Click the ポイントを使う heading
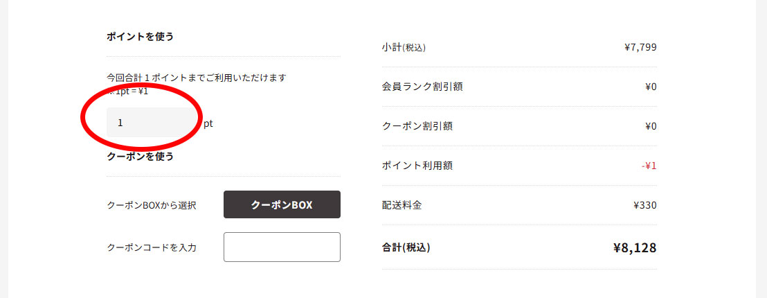 click(x=140, y=36)
